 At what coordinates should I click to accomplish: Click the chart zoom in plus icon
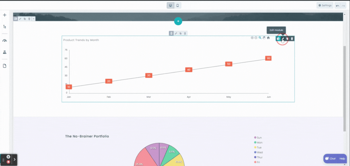point(252,38)
